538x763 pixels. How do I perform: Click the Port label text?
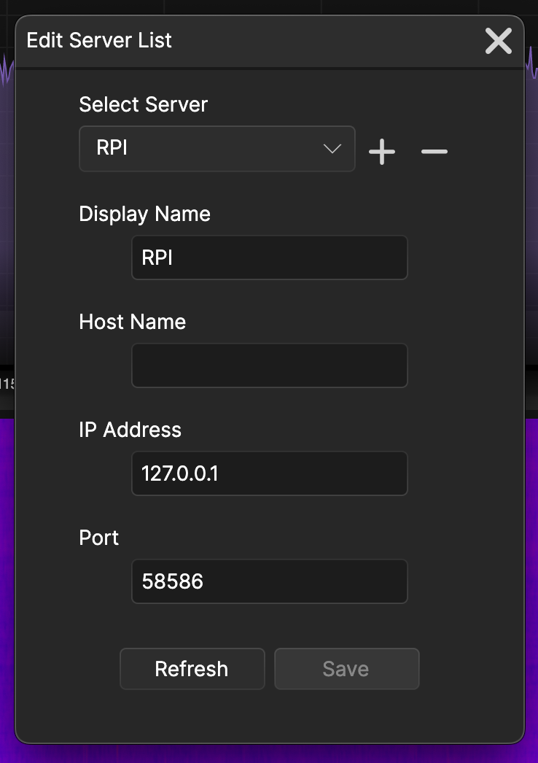tap(98, 538)
